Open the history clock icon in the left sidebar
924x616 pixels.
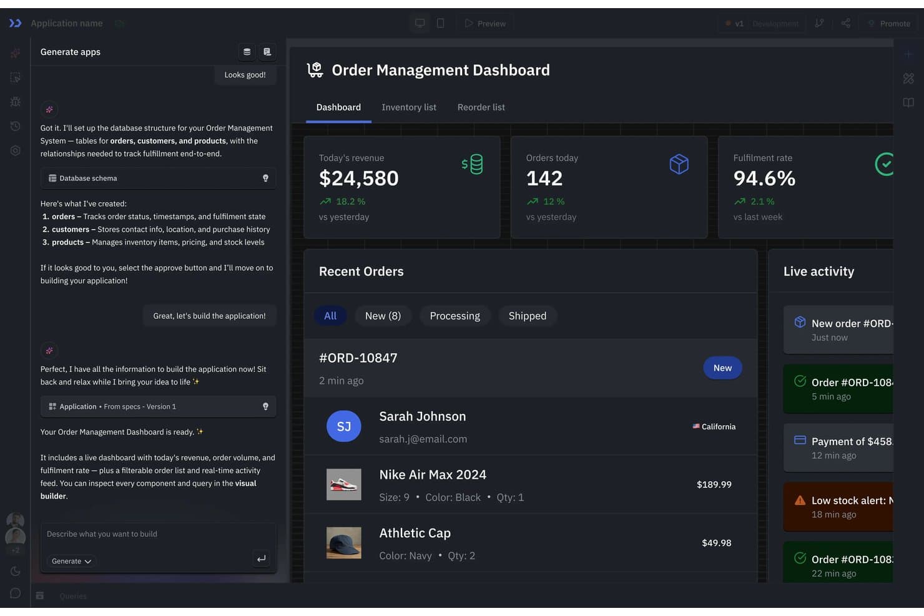tap(15, 126)
